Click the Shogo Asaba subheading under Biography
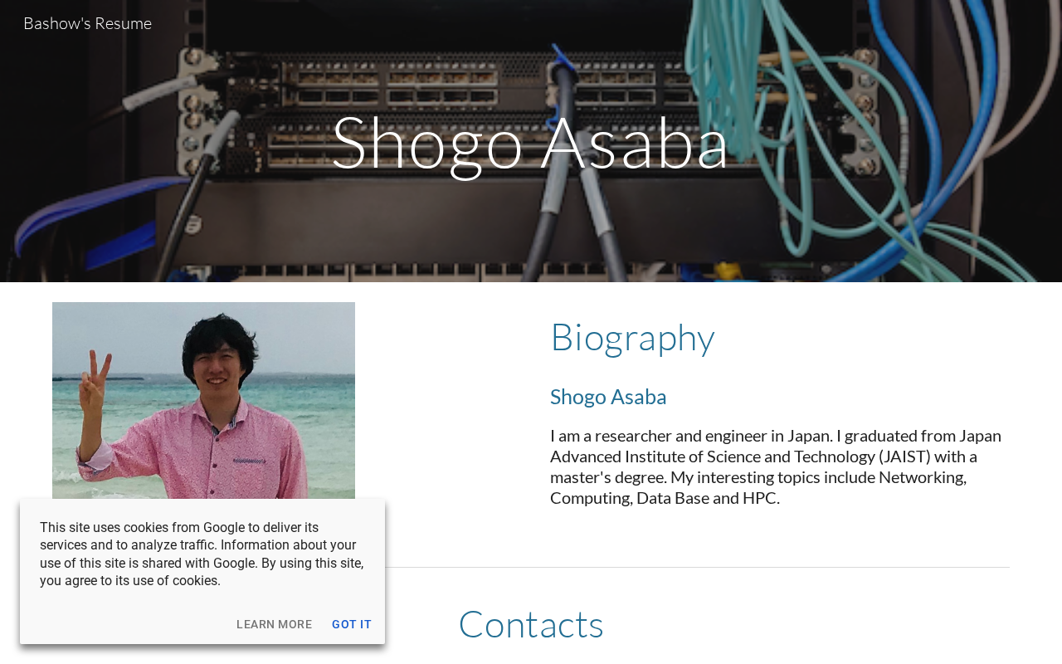 [x=608, y=397]
